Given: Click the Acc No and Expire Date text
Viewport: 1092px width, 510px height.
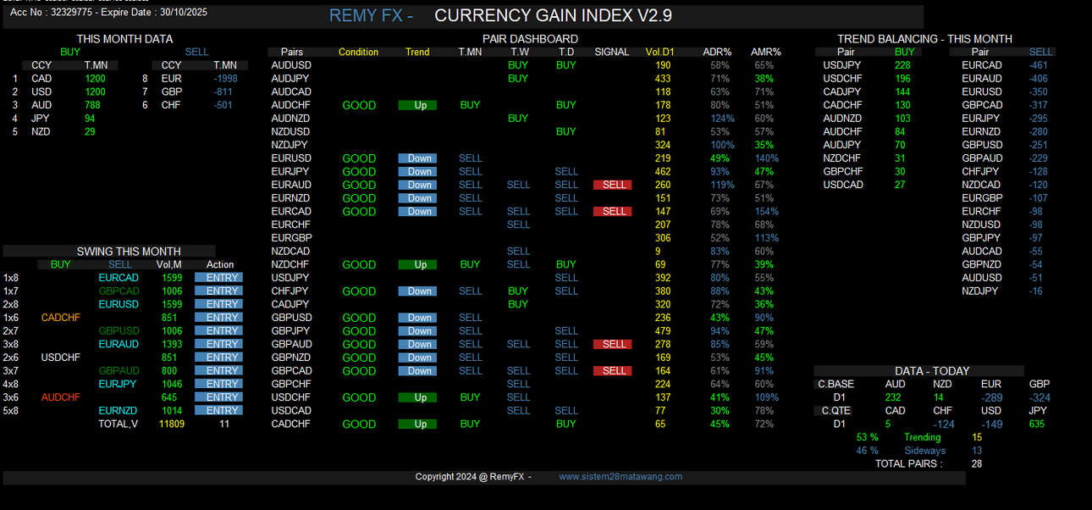Looking at the screenshot, I should click(x=108, y=13).
